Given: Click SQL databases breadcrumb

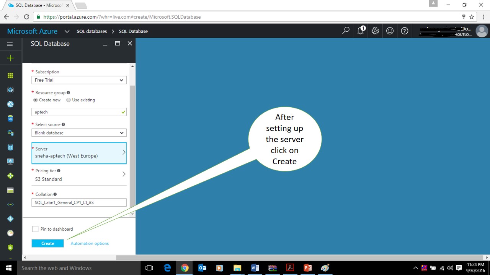Looking at the screenshot, I should click(x=91, y=31).
